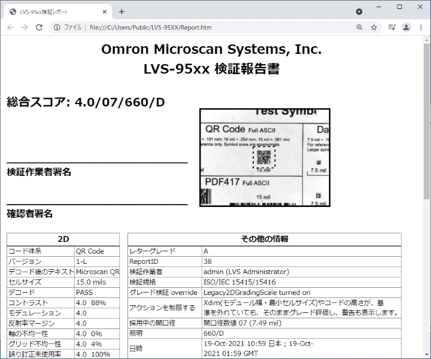Open a new tab with the plus button
431x359 pixels.
coord(122,12)
